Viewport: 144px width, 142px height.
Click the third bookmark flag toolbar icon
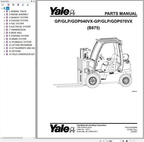click(x=18, y=5)
